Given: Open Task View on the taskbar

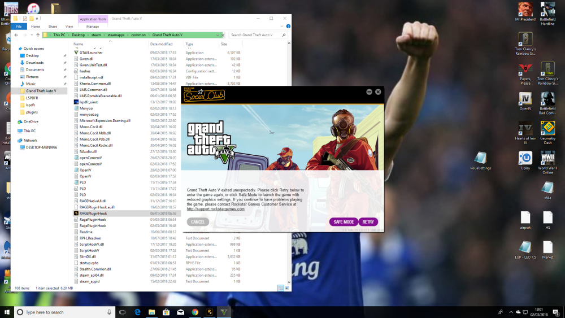Looking at the screenshot, I should point(123,312).
